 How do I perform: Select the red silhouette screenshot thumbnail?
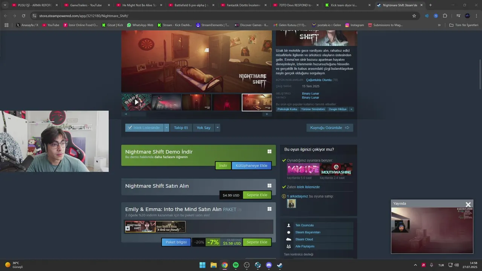click(226, 102)
